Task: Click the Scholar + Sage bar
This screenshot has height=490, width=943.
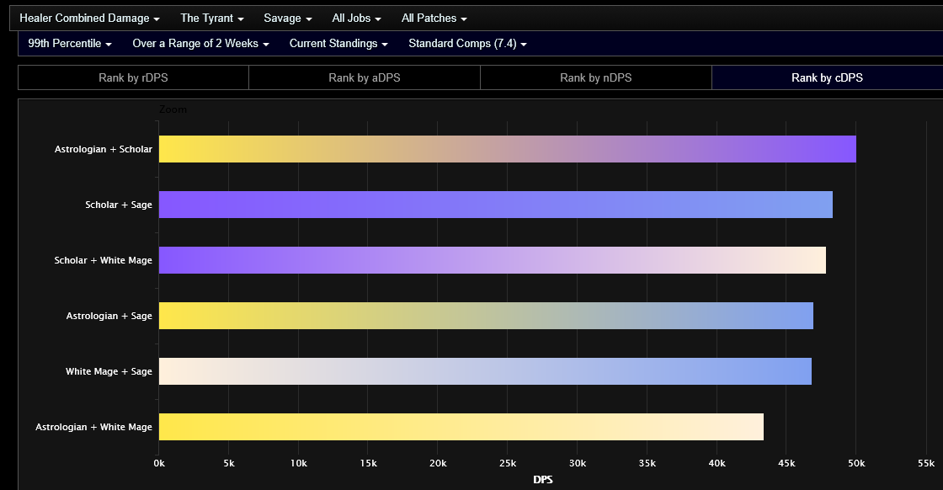Action: coord(496,205)
